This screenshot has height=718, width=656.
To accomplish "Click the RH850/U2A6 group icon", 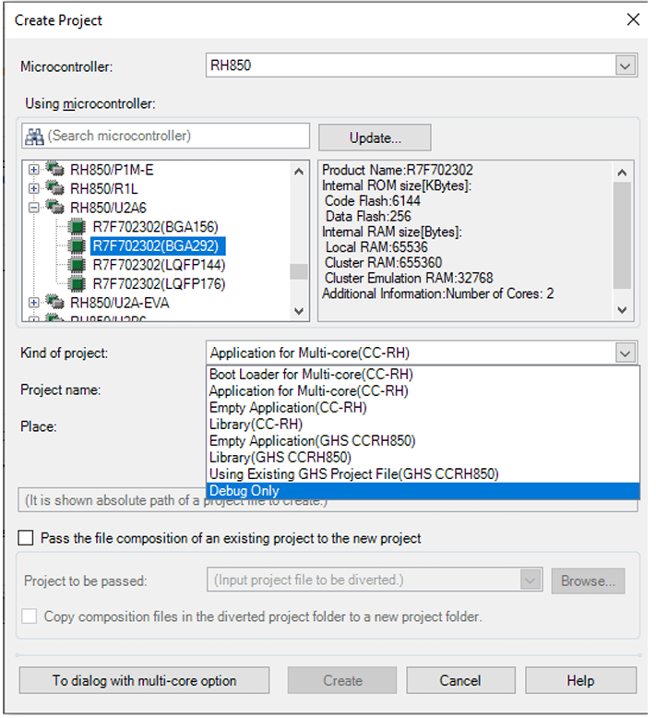I will (55, 208).
